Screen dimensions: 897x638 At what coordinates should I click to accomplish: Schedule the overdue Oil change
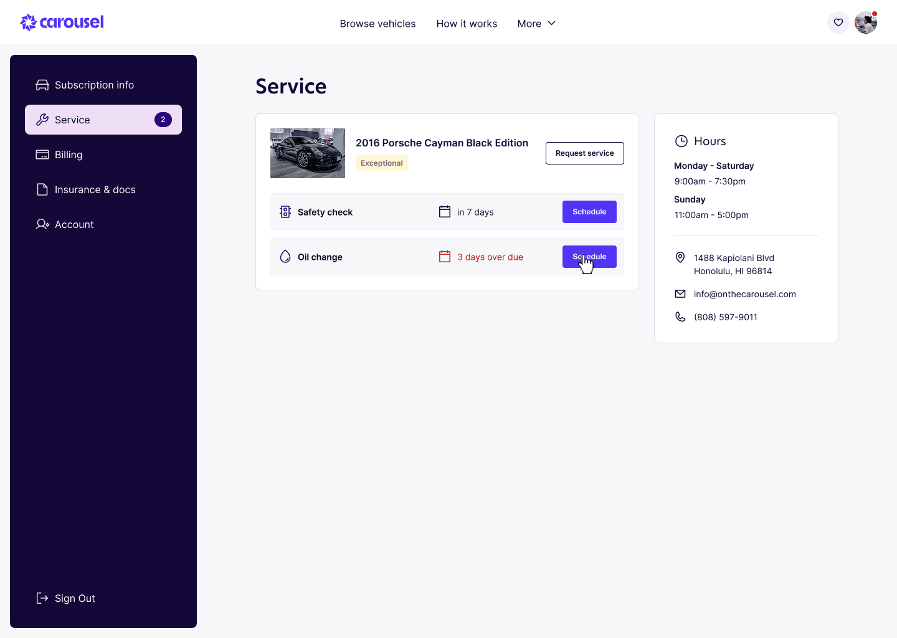(589, 257)
